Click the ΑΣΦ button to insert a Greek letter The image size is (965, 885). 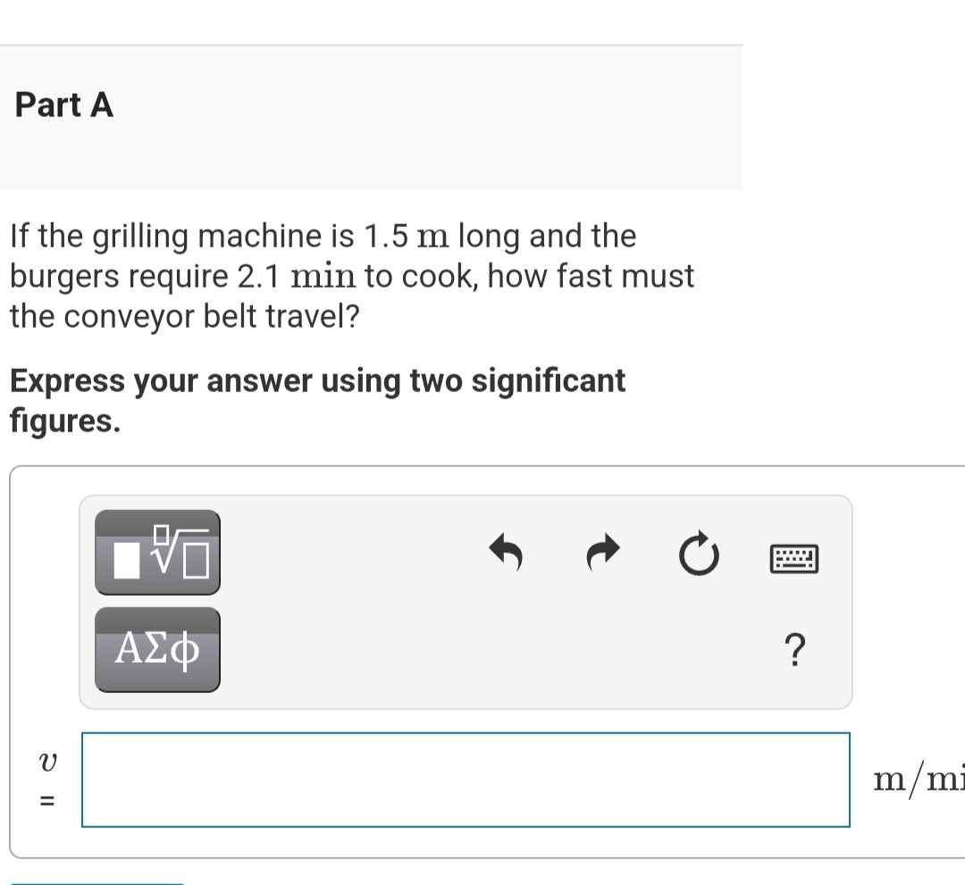[157, 649]
